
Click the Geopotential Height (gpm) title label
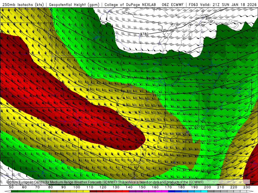coord(74,5)
